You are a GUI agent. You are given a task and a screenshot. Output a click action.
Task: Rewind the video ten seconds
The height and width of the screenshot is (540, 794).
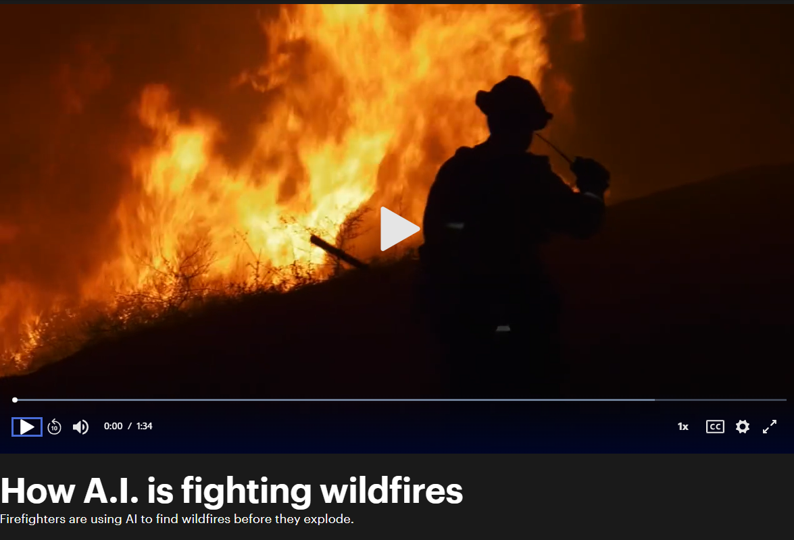click(54, 427)
